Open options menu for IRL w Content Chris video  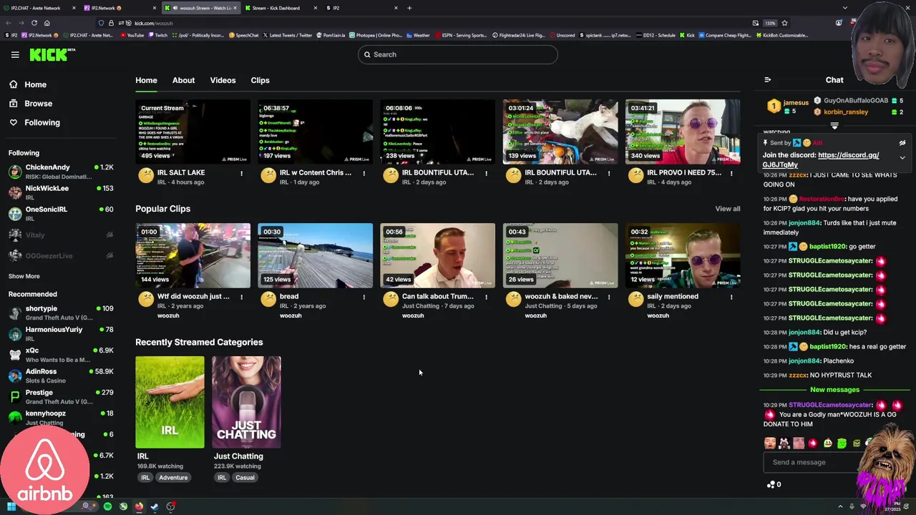364,173
